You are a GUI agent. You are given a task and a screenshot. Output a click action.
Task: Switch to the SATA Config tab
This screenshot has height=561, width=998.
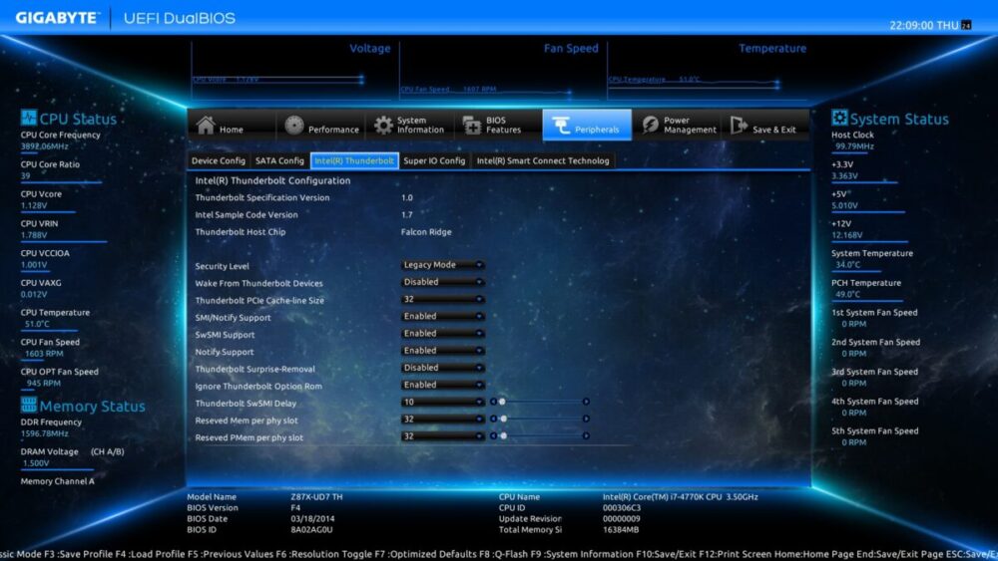(279, 160)
